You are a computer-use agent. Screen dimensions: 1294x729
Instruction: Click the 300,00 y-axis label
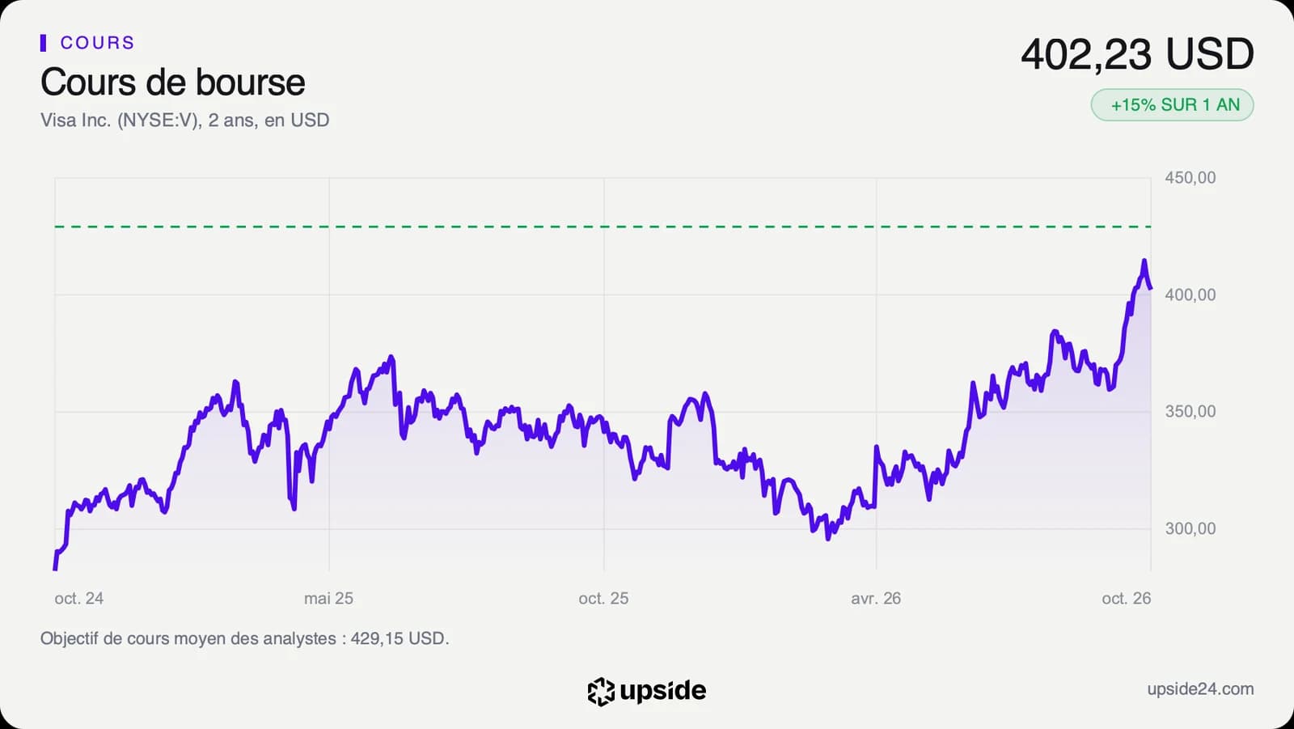[1190, 529]
